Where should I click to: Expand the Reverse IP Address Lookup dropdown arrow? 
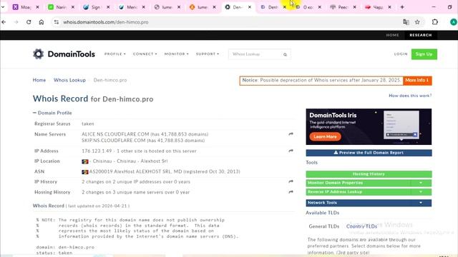(x=421, y=192)
